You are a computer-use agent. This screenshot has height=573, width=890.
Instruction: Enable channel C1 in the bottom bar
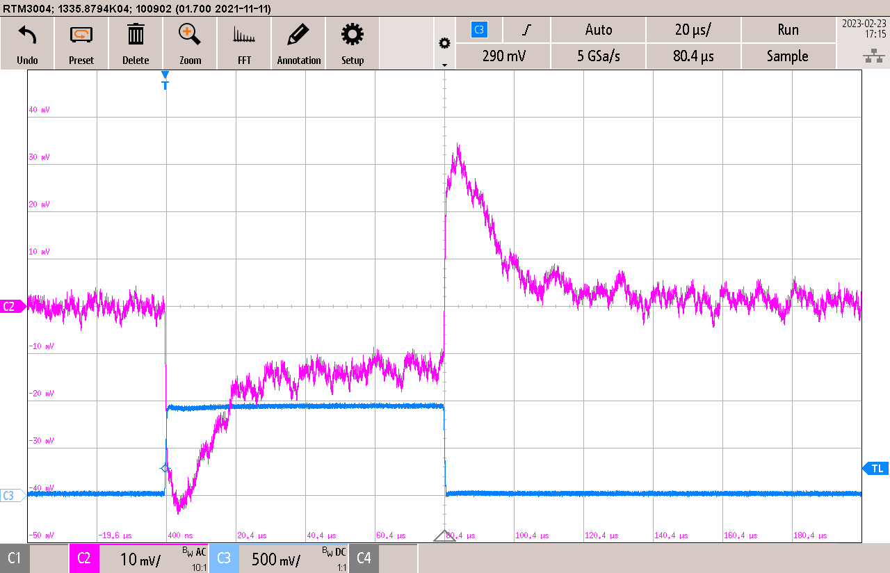pyautogui.click(x=15, y=558)
